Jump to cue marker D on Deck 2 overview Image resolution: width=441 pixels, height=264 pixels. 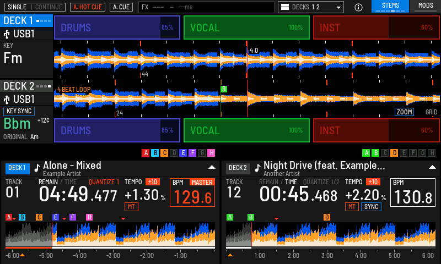point(326,217)
